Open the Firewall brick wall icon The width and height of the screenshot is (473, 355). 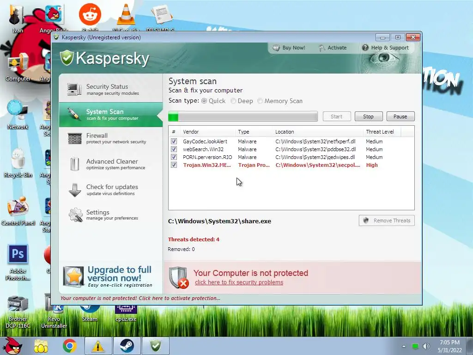pos(74,139)
